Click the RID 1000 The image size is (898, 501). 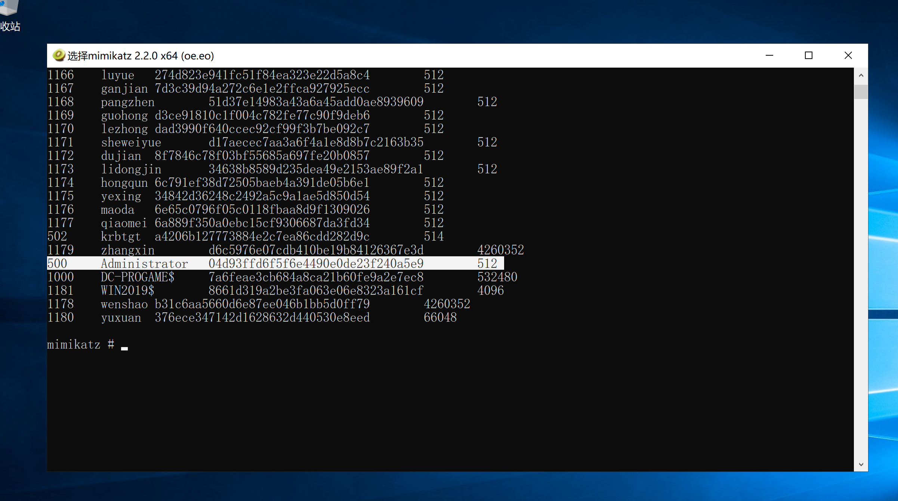61,277
